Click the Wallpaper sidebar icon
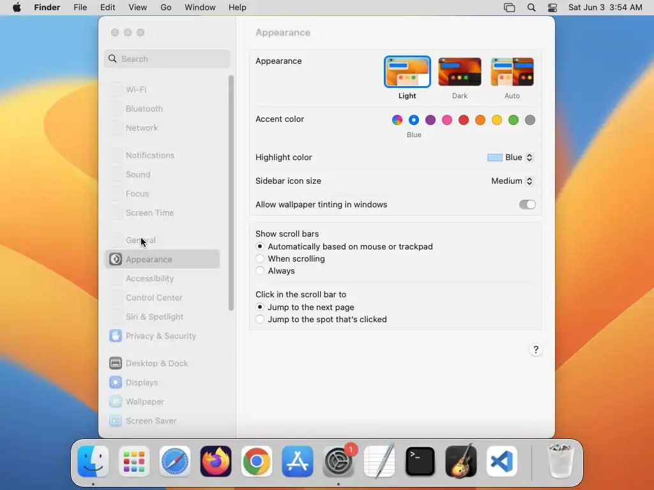Viewport: 654px width, 490px height. [116, 402]
